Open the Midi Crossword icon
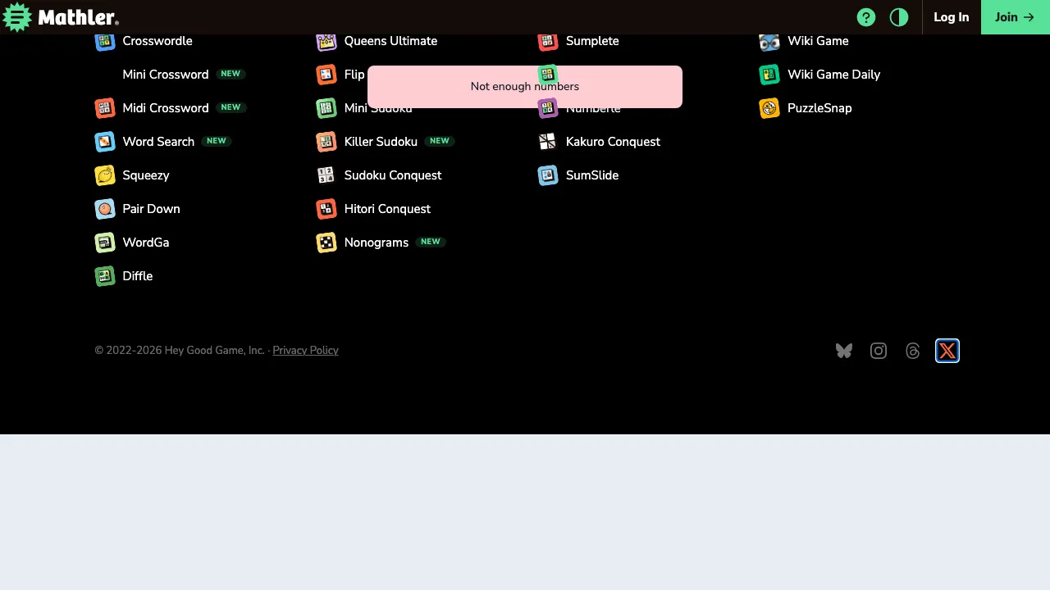 pos(105,108)
